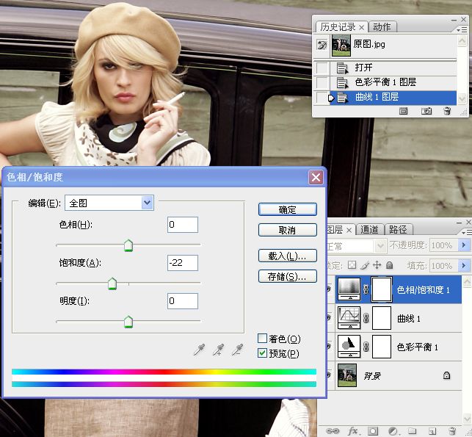Switch to the 动作 Actions tab
This screenshot has width=472, height=437.
[382, 26]
